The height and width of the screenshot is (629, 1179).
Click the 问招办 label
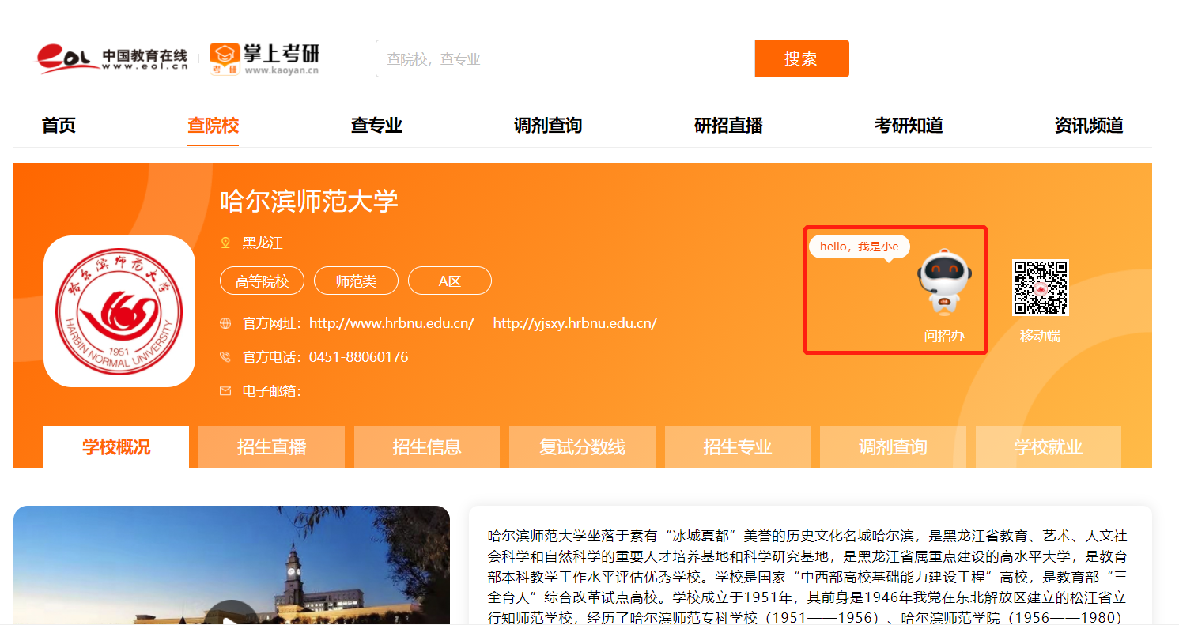coord(944,336)
